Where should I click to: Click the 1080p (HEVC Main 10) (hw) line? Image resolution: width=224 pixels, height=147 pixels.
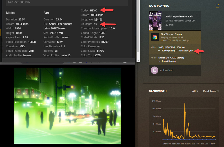(x=171, y=47)
